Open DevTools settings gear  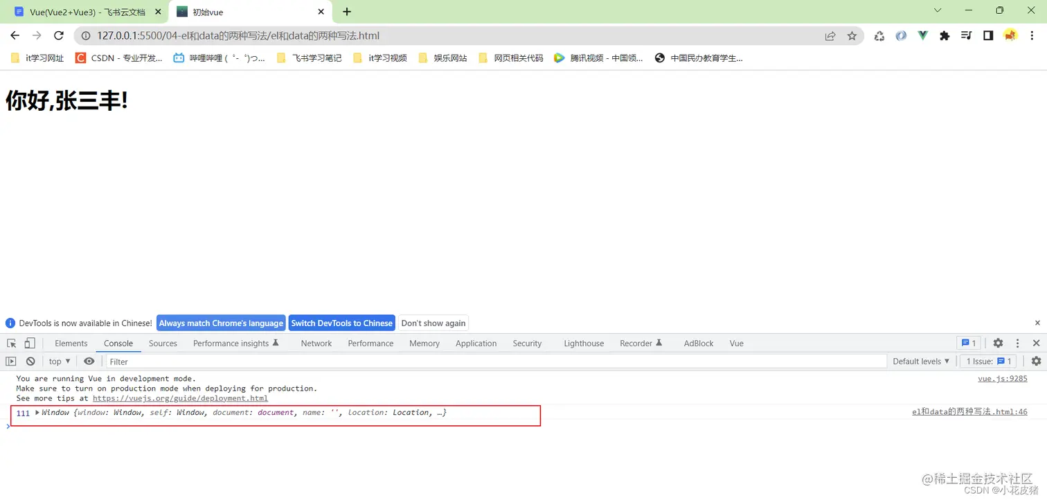click(998, 343)
